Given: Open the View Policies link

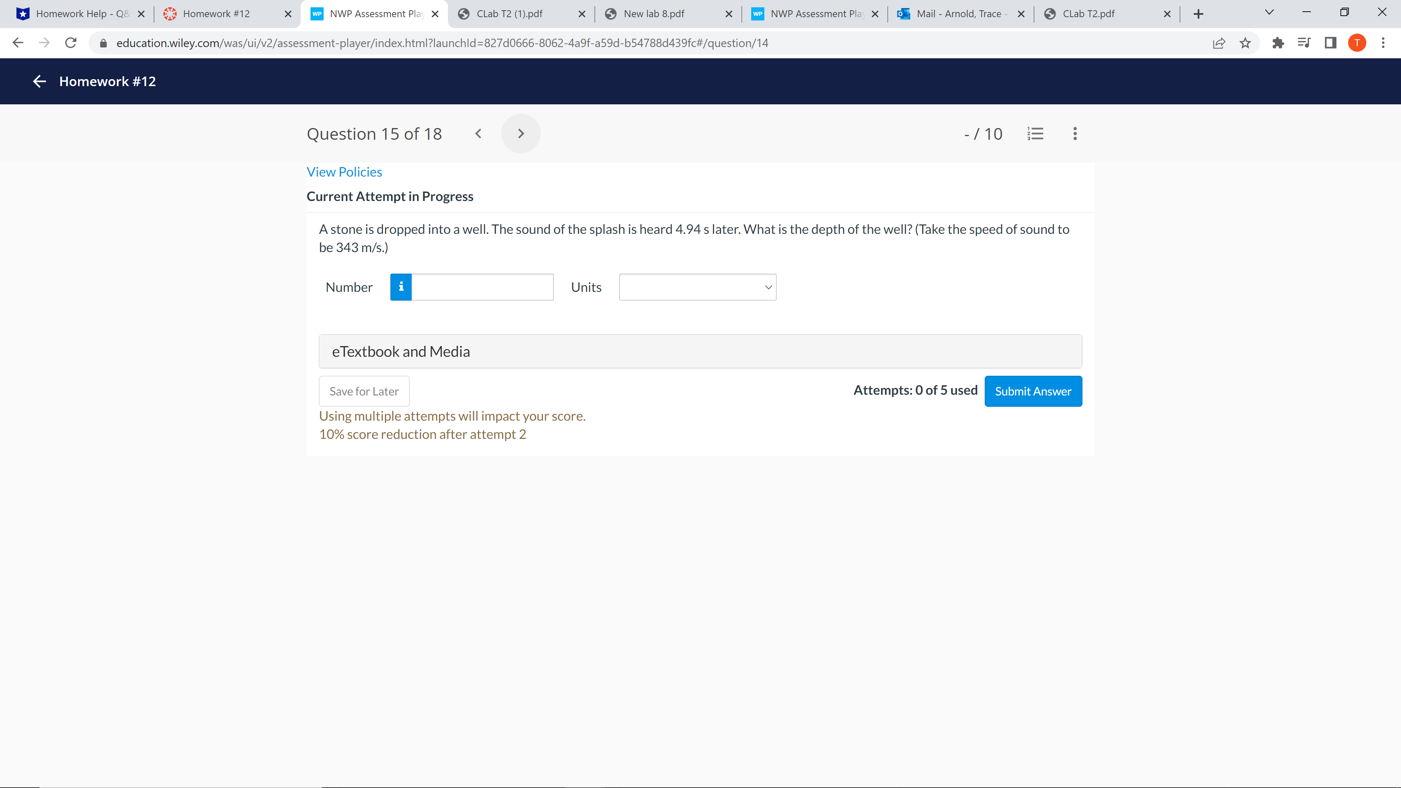Looking at the screenshot, I should click(x=344, y=172).
